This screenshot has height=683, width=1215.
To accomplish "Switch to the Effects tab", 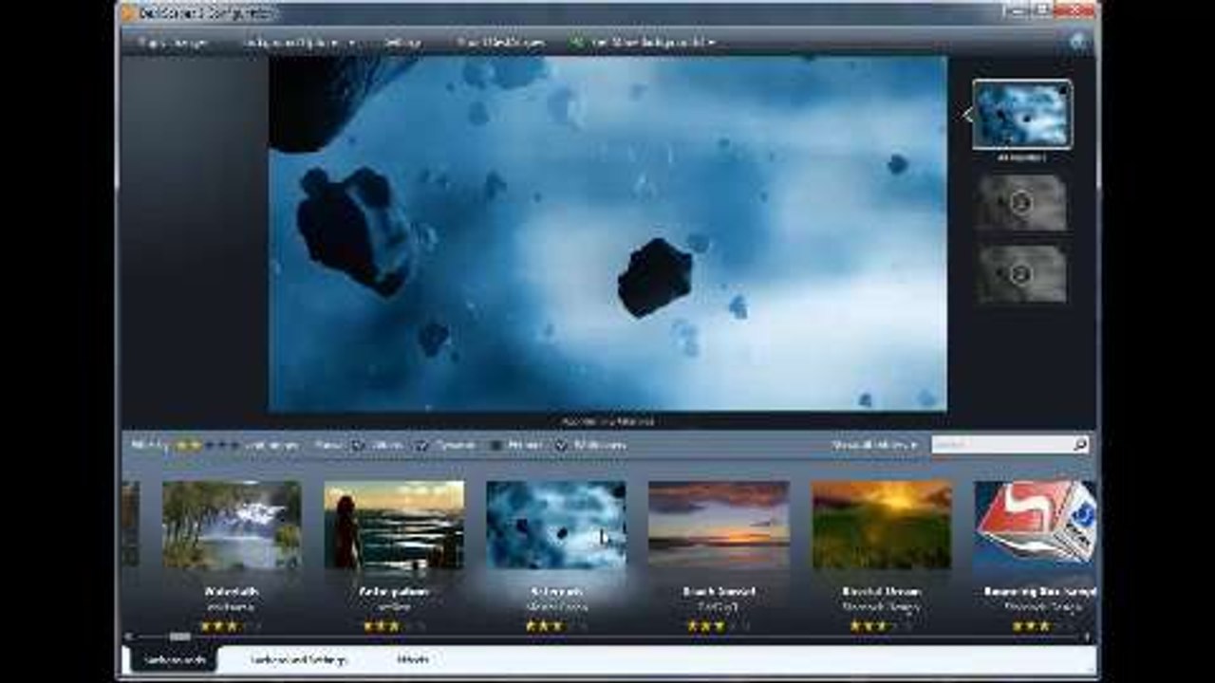I will (413, 659).
